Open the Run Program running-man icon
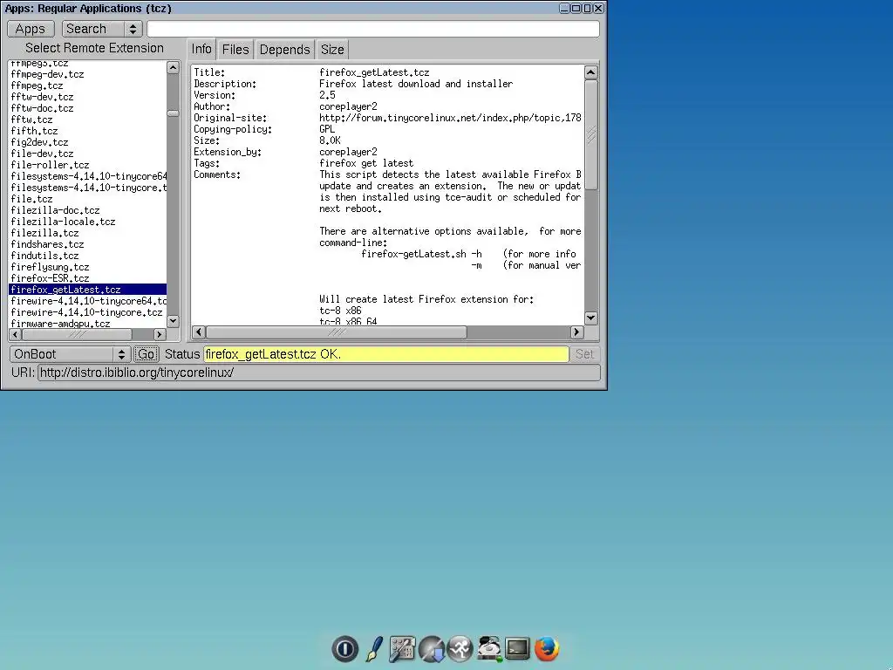 (x=460, y=649)
